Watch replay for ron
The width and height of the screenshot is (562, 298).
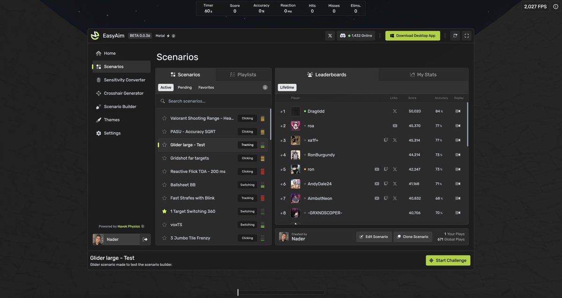tap(458, 169)
